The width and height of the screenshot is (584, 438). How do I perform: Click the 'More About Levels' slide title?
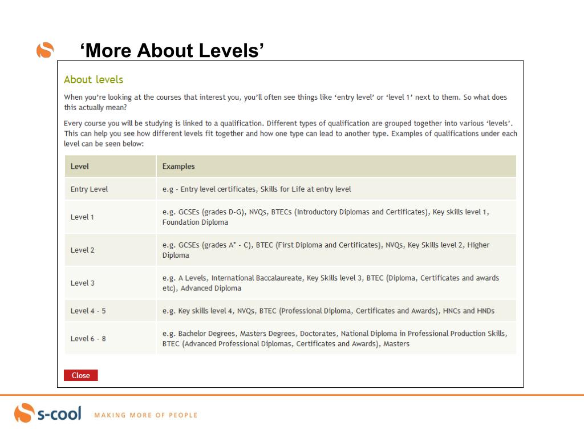[x=172, y=50]
